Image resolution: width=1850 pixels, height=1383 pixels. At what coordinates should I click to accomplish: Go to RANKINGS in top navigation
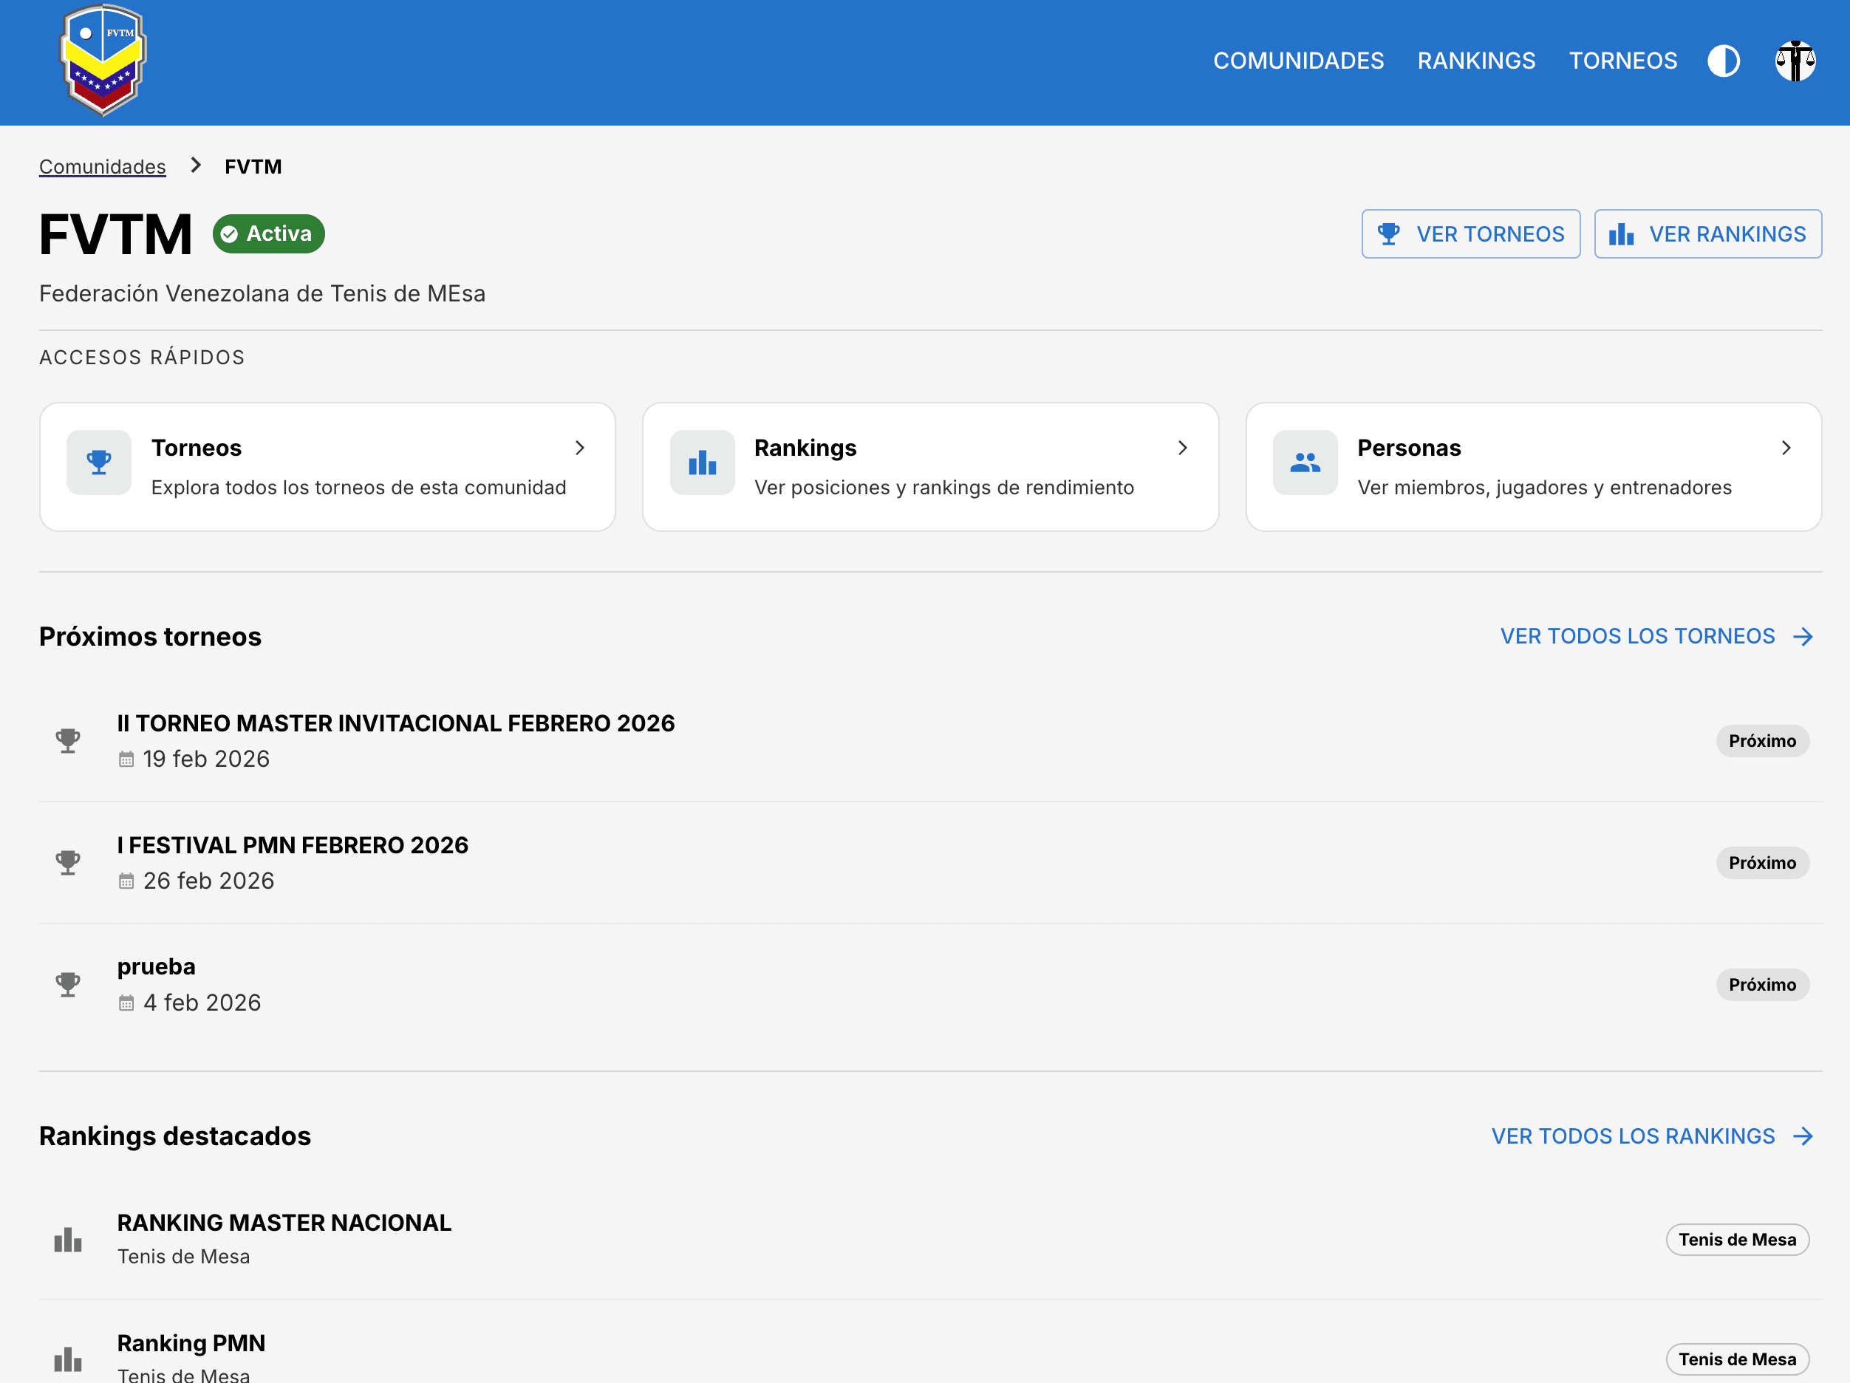[x=1476, y=61]
